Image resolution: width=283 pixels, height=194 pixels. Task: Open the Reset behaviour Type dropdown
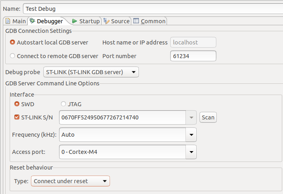pos(70,181)
